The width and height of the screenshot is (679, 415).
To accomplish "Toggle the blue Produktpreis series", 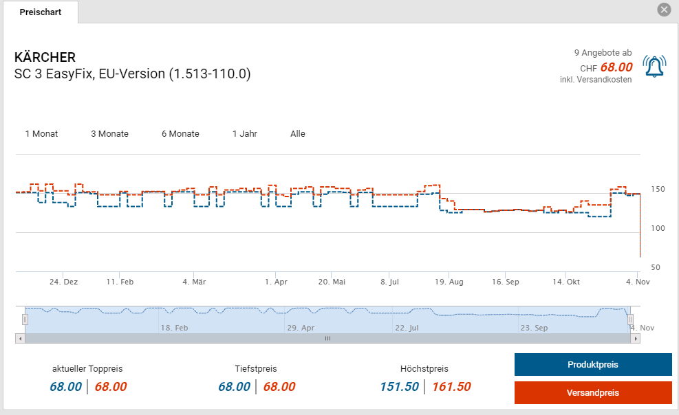I will [x=592, y=365].
